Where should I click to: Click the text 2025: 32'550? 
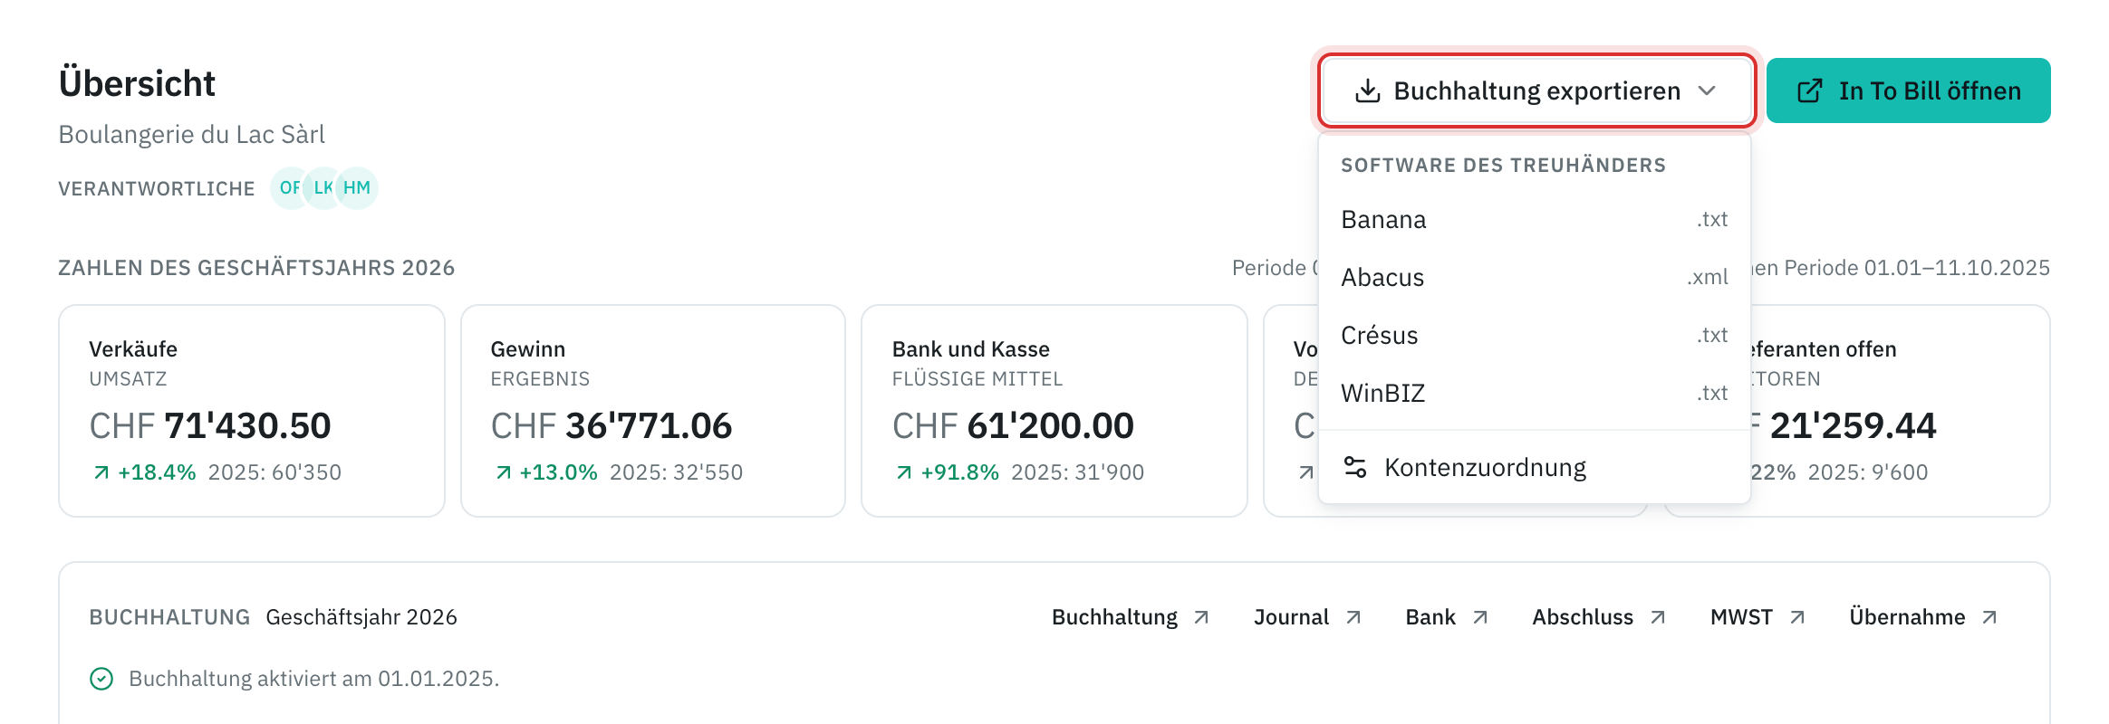pos(676,472)
